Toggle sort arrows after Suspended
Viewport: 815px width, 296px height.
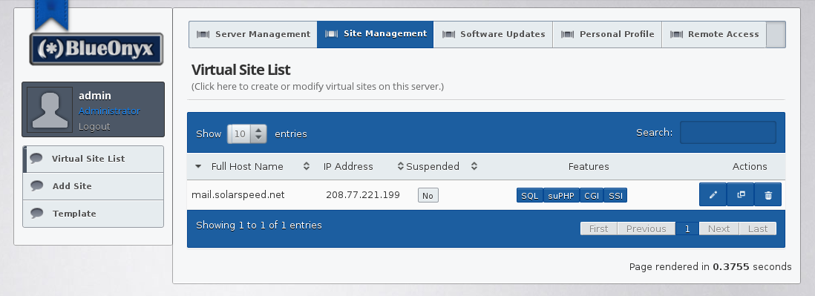coord(474,166)
